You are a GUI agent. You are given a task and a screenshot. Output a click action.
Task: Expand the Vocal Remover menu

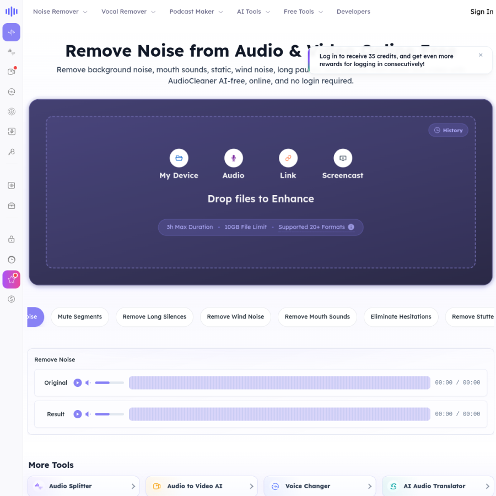pos(128,12)
